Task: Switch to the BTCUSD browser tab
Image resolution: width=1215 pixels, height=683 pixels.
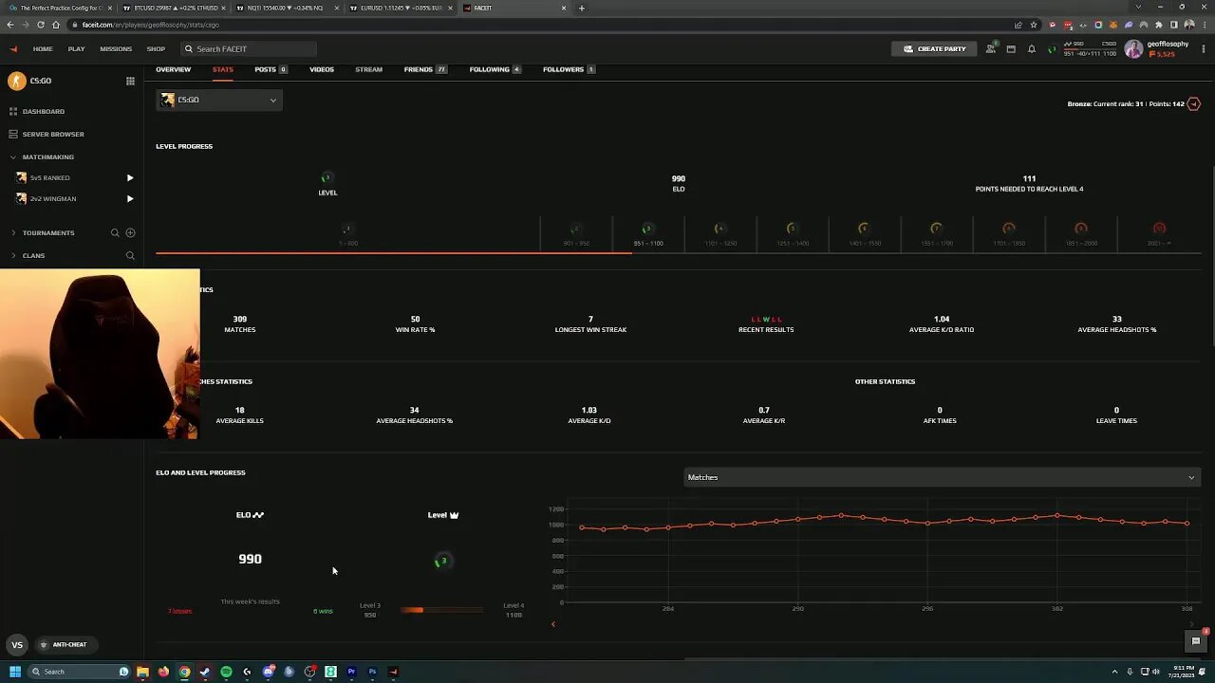Action: click(175, 8)
